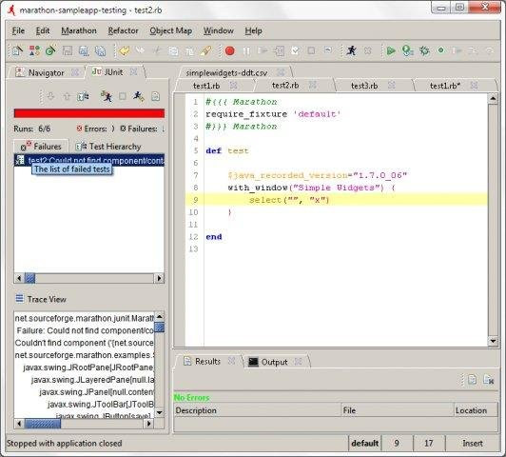Click the colored shapes new module icon
Image resolution: width=506 pixels, height=457 pixels.
[x=34, y=50]
